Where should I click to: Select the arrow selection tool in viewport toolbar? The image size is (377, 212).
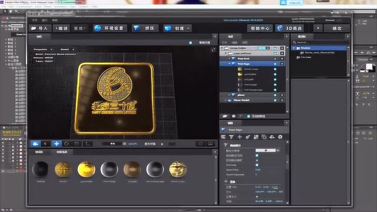coord(45,144)
